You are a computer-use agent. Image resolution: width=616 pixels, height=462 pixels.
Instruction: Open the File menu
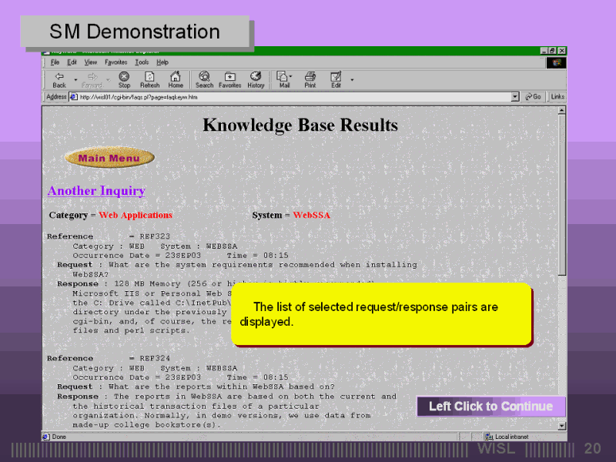tap(55, 62)
